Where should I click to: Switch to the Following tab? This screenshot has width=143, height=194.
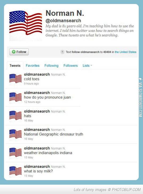tap(51, 66)
